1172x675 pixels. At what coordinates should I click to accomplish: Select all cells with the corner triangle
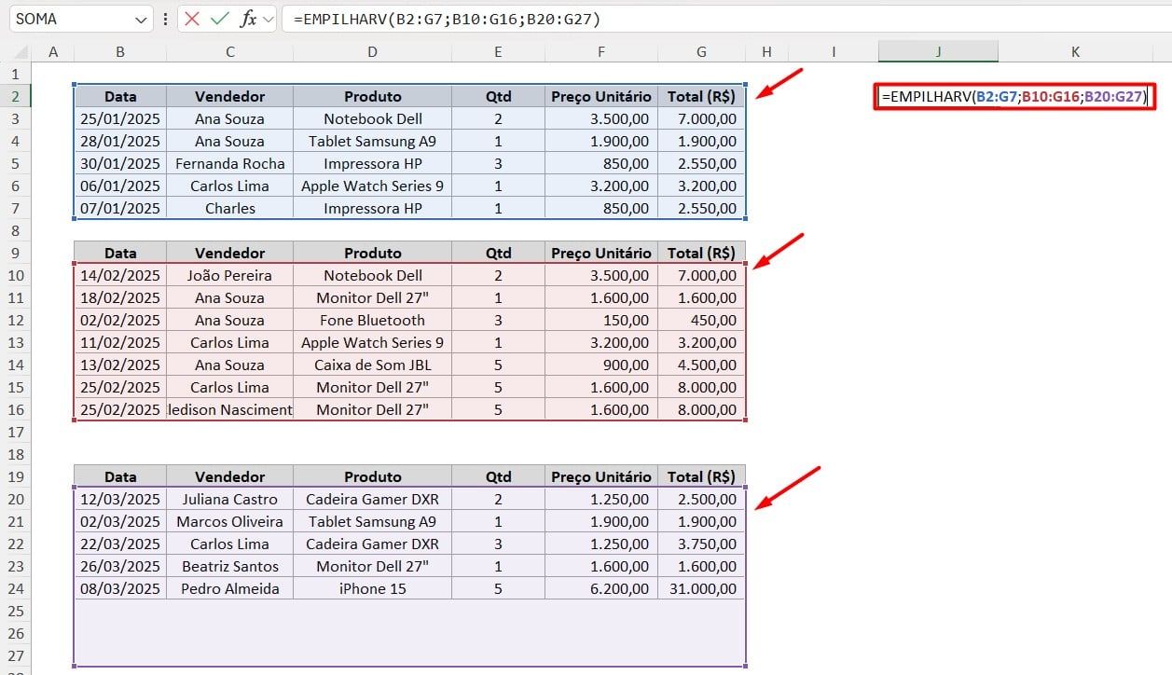[20, 52]
